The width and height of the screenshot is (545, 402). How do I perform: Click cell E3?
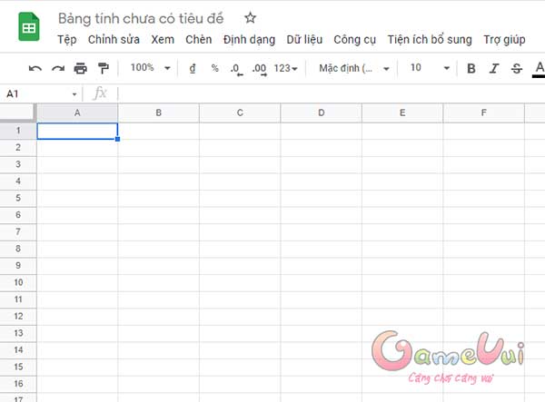402,165
